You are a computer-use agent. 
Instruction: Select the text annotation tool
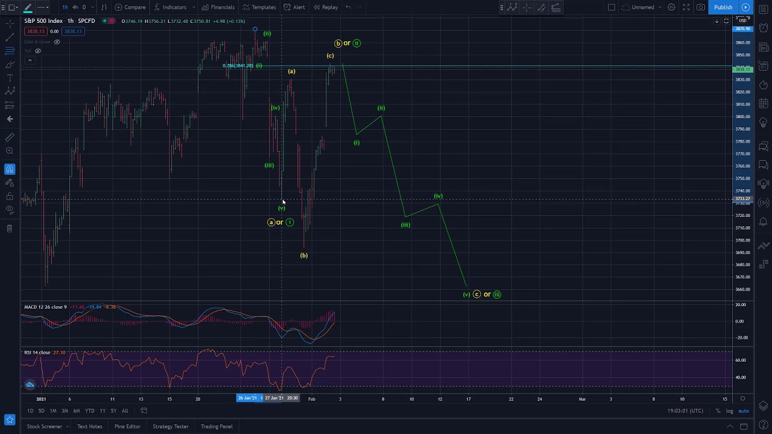click(x=10, y=78)
